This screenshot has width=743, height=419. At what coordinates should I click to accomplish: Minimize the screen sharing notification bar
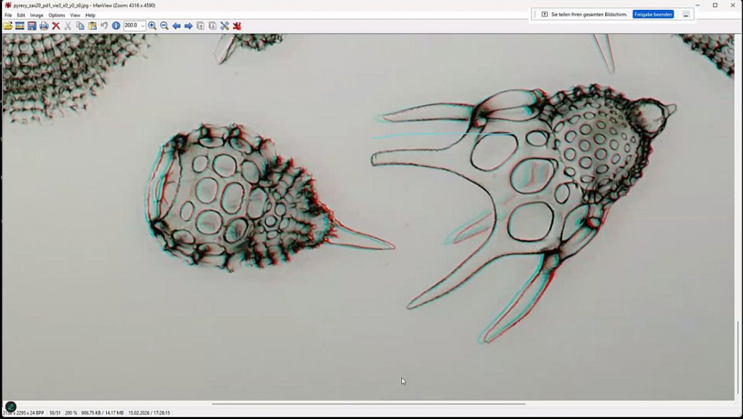click(686, 14)
